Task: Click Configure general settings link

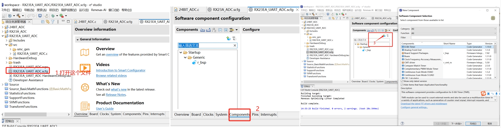Action: [414, 107]
